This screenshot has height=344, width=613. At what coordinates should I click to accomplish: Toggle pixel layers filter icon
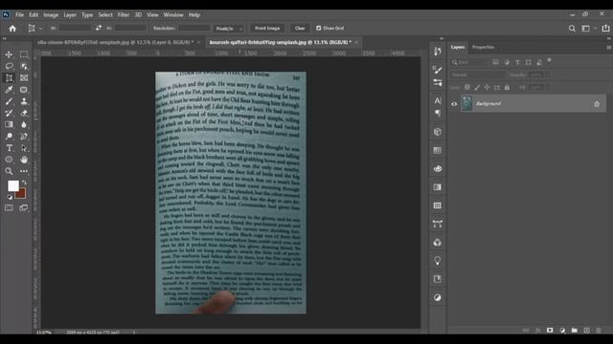coord(495,62)
